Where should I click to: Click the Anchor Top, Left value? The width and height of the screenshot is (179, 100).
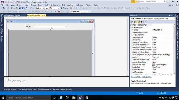pyautogui.click(x=156, y=57)
